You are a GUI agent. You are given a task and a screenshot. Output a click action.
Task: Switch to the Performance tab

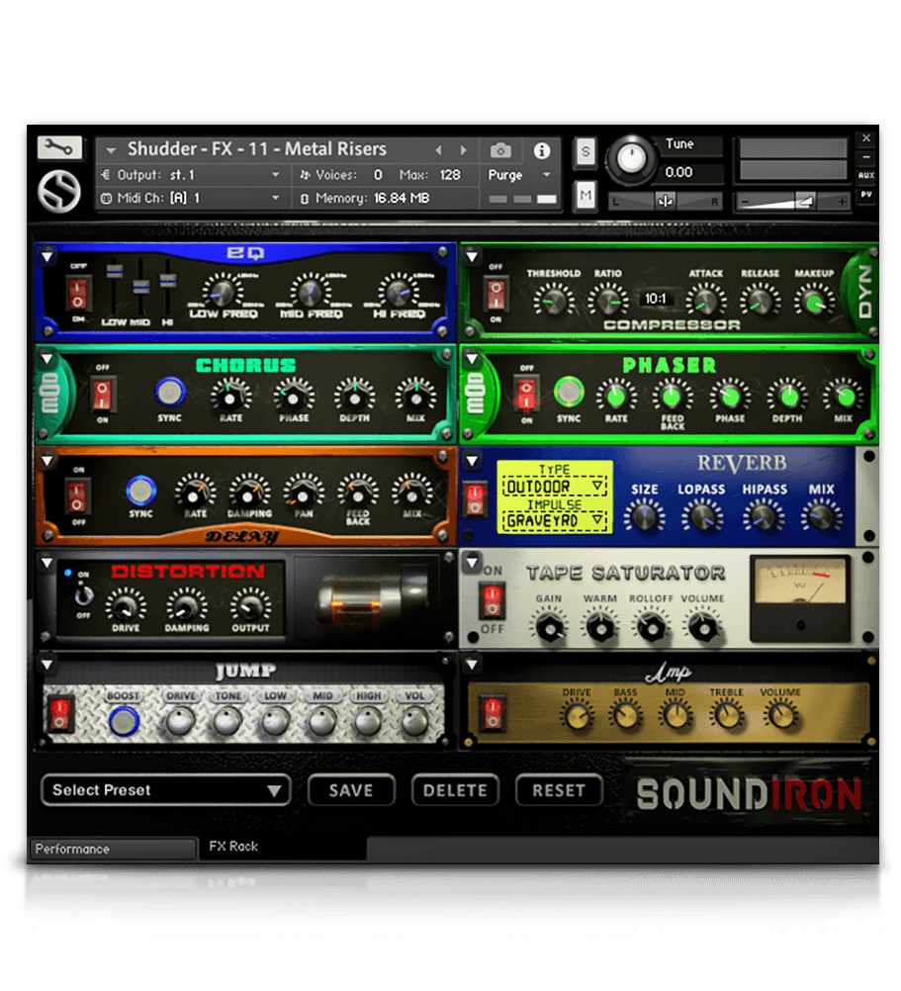[112, 849]
